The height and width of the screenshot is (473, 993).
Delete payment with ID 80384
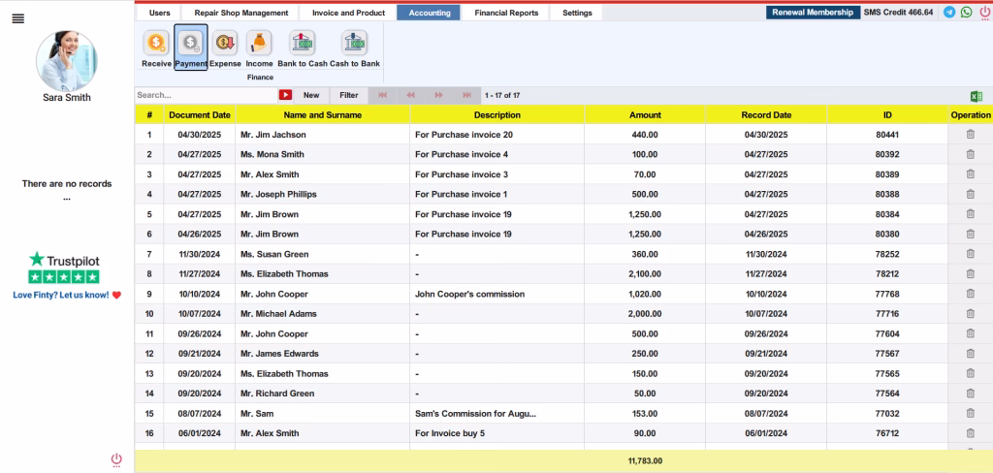970,214
